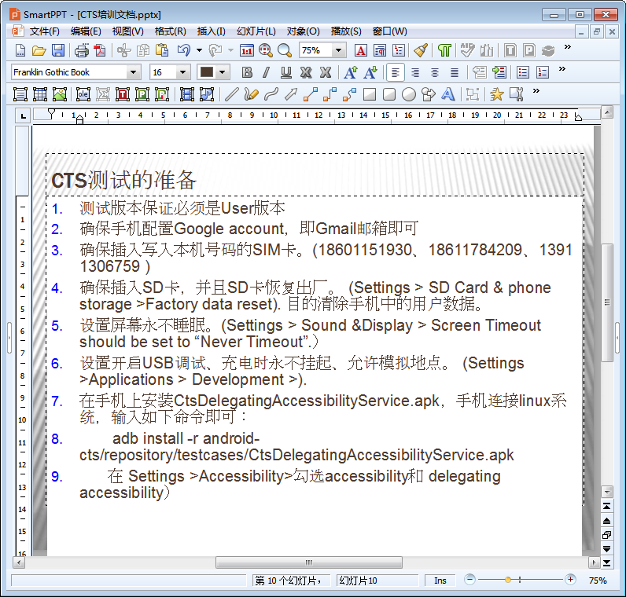The width and height of the screenshot is (626, 597).
Task: Increase paragraph indent
Action: tap(499, 72)
